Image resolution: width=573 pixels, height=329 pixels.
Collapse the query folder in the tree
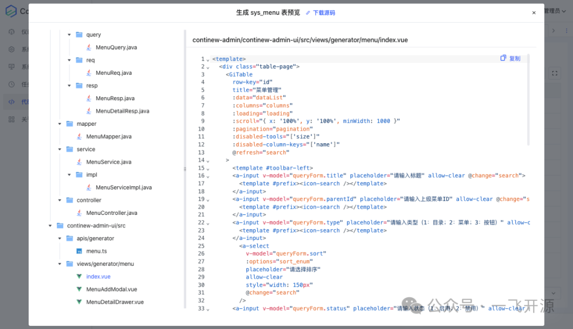tap(69, 34)
